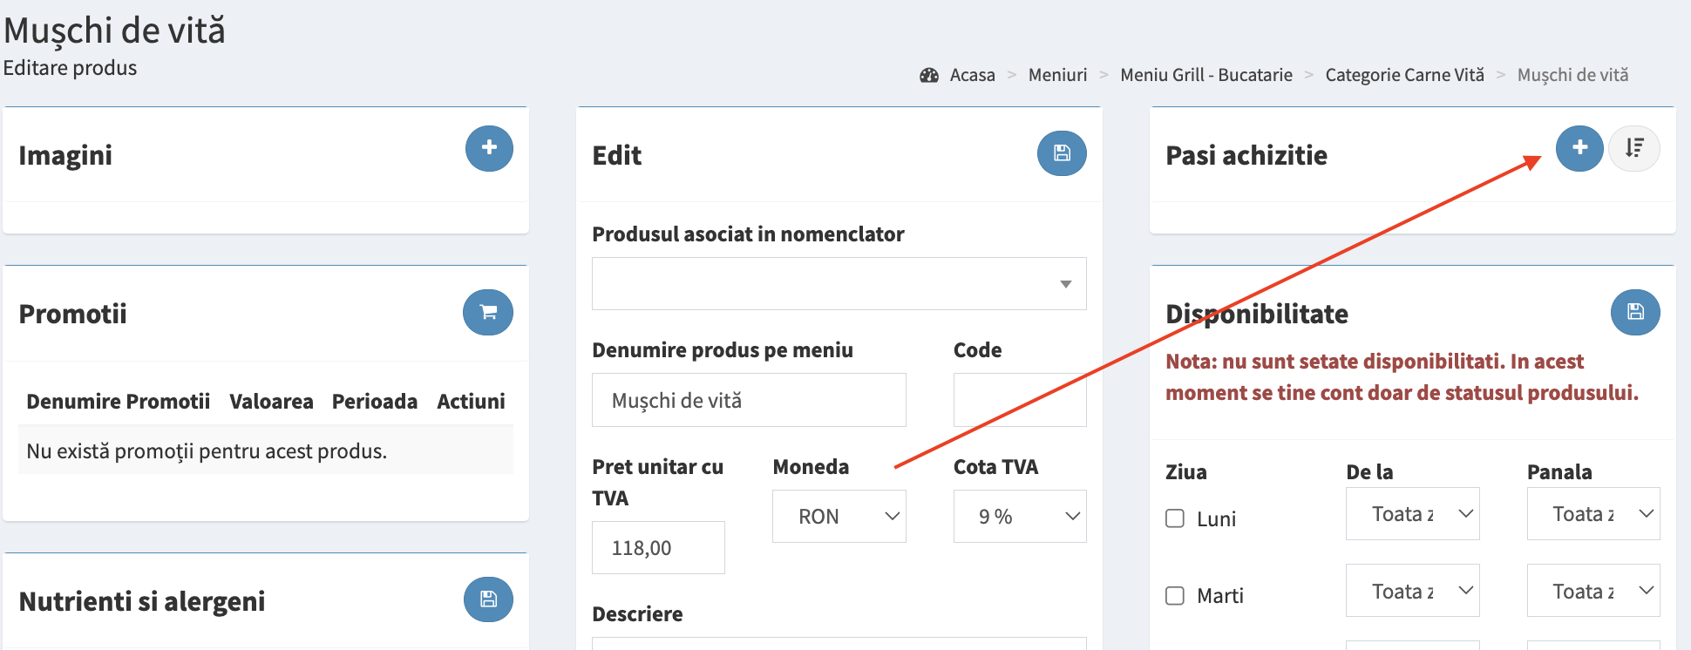This screenshot has height=650, width=1691.
Task: Save the Nutrienti si alergeni section
Action: [x=488, y=599]
